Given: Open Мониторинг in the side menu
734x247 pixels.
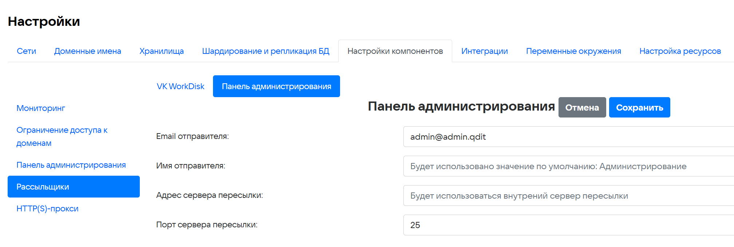Looking at the screenshot, I should (41, 108).
